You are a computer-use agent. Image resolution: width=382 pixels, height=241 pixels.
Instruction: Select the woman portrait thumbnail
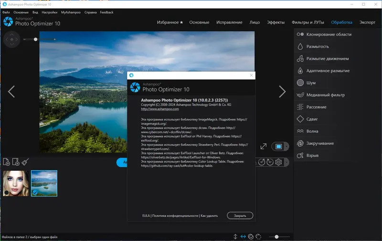[x=16, y=184]
